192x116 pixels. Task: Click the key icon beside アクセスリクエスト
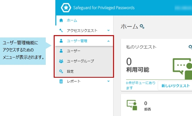61,30
